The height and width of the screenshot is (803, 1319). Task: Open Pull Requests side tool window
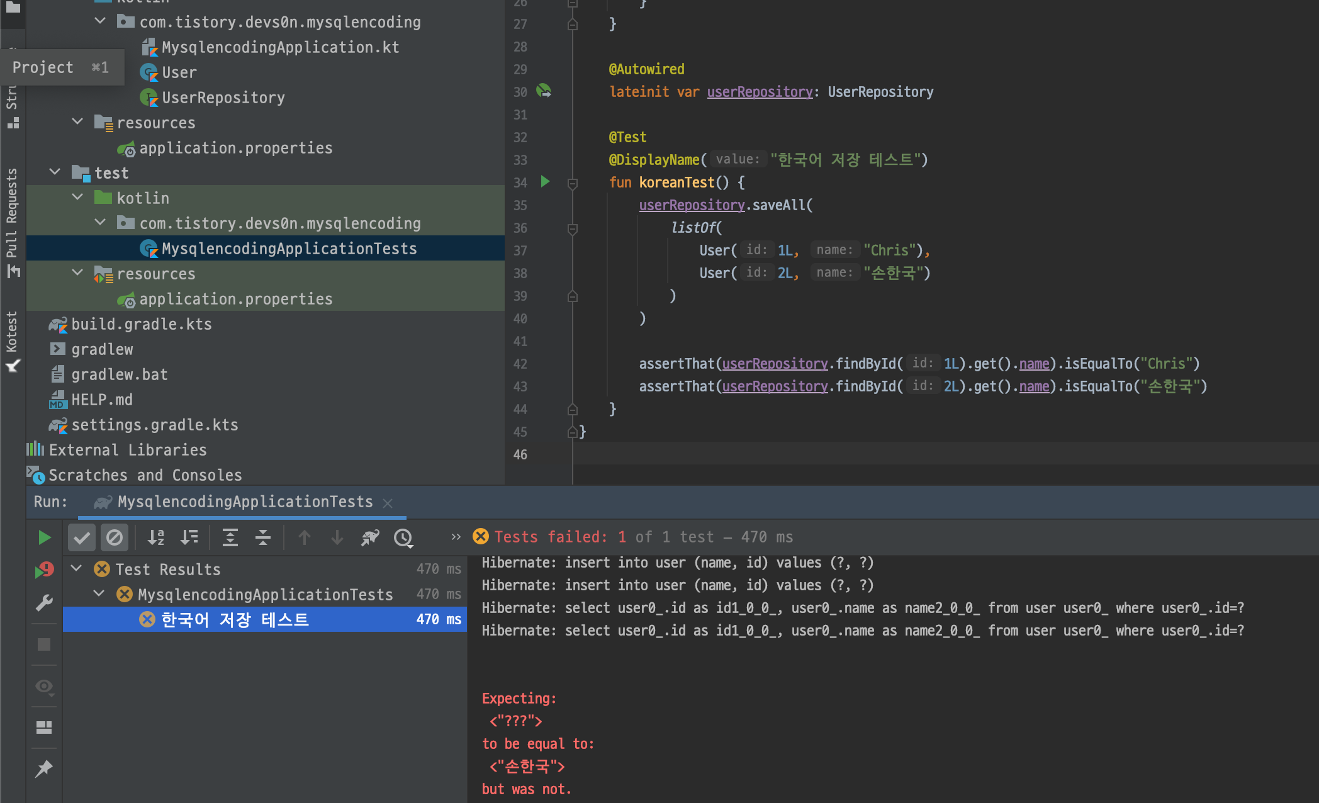[x=12, y=220]
